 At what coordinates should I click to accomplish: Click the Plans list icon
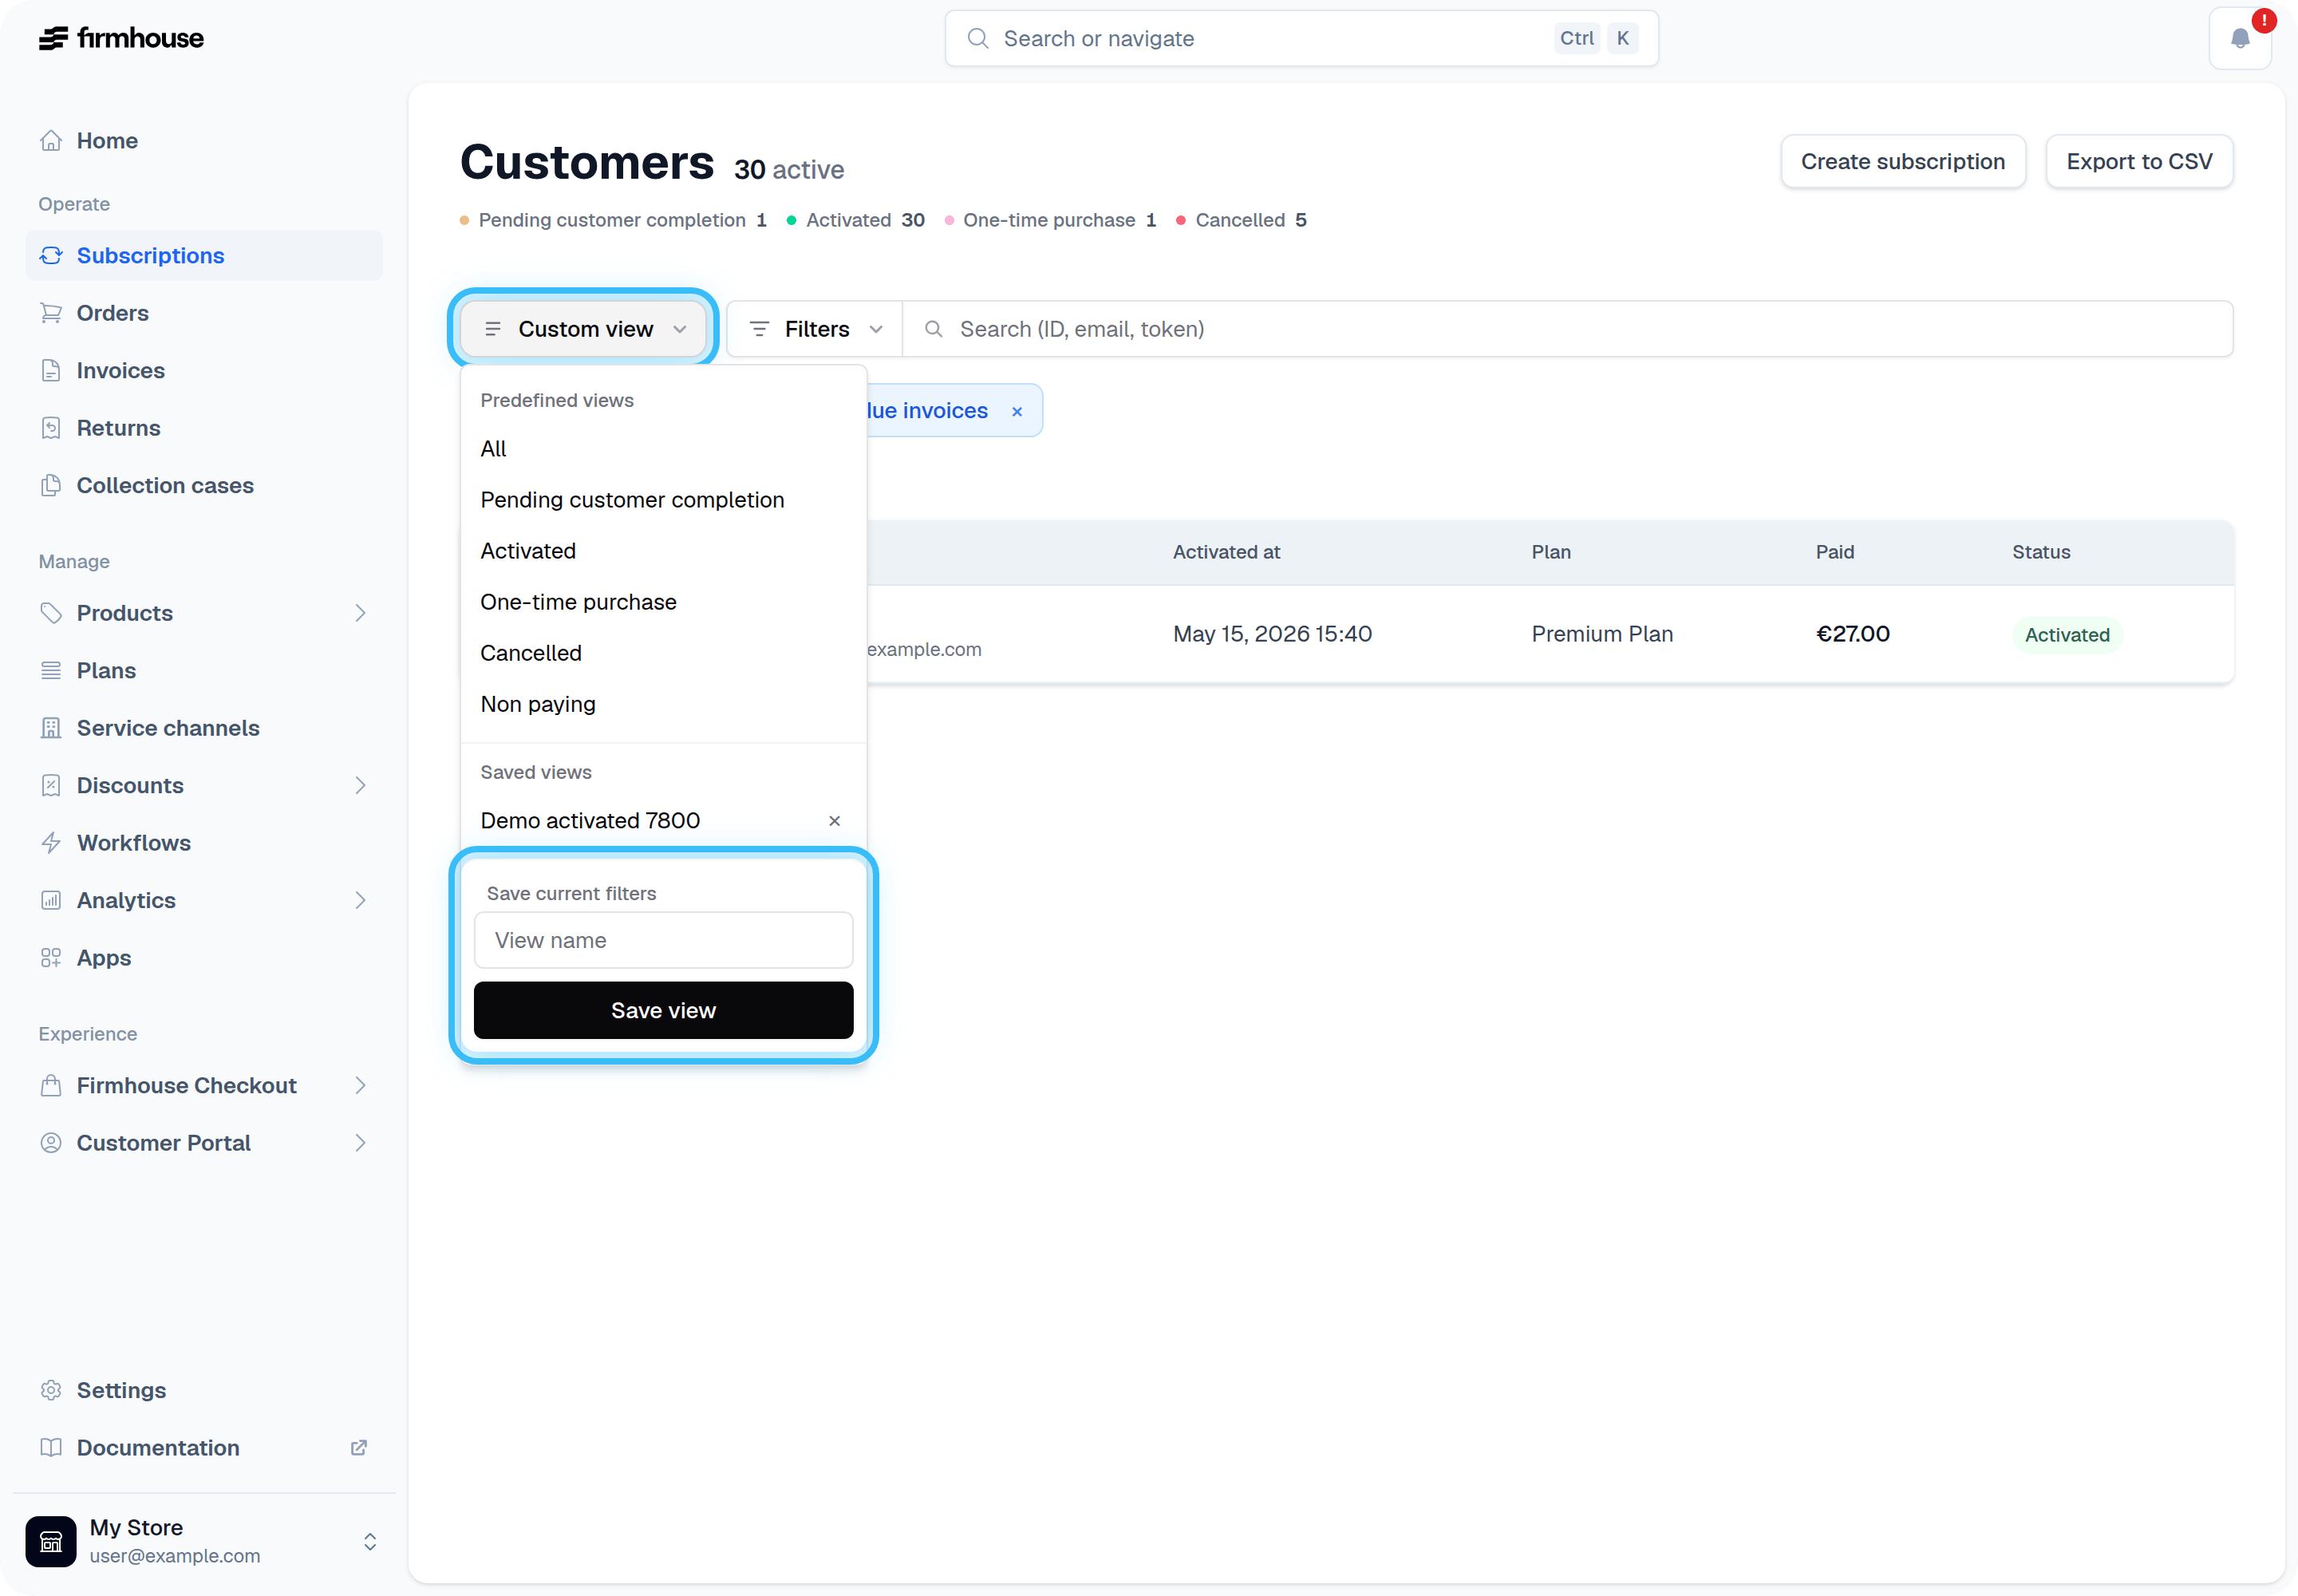(51, 671)
